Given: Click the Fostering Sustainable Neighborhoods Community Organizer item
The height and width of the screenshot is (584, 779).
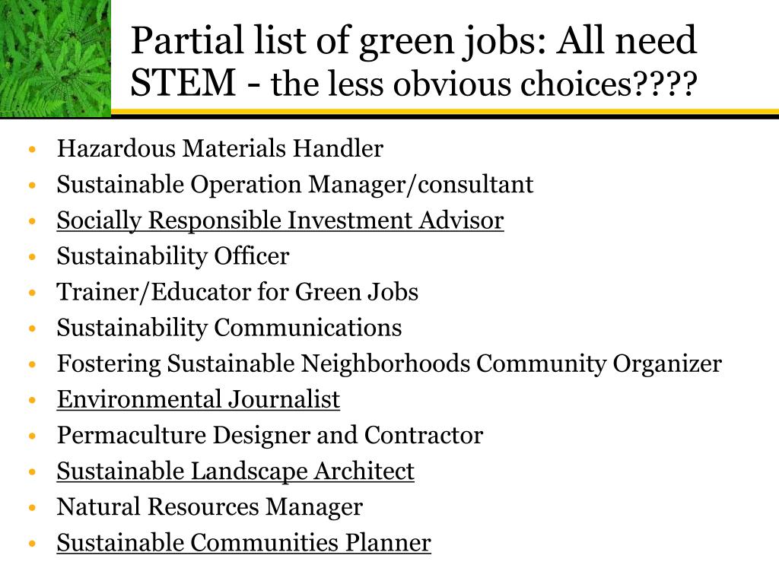Looking at the screenshot, I should (389, 363).
